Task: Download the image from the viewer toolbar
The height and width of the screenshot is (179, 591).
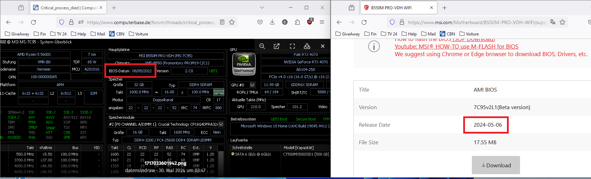Action: 307,46
